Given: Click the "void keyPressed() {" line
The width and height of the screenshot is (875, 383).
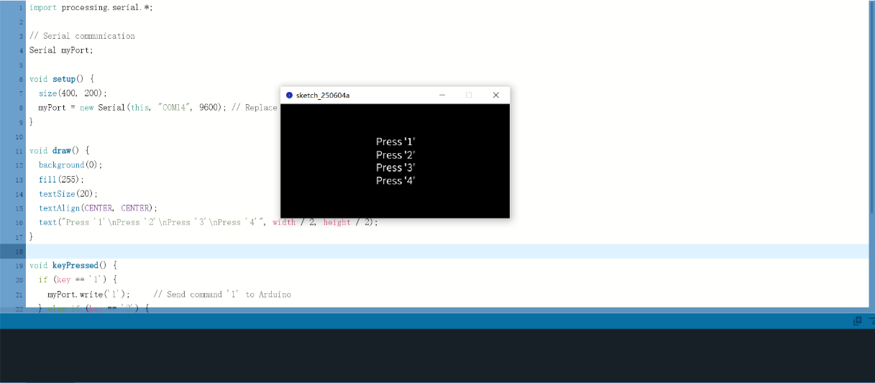Looking at the screenshot, I should point(73,266).
